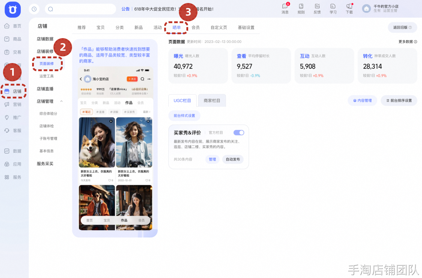The image size is (422, 278).
Task: Click back arrow in phone preview
Action: pyautogui.click(x=81, y=79)
